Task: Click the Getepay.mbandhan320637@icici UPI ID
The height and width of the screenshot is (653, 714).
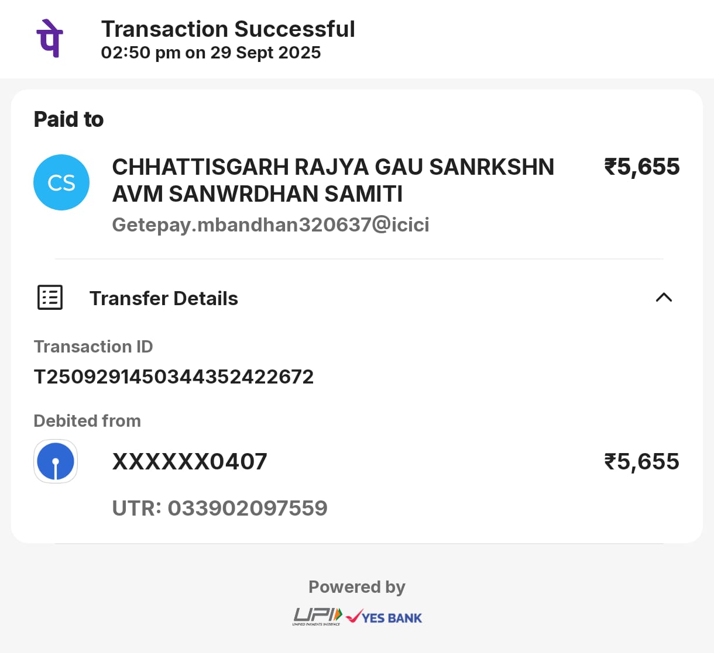Action: (270, 224)
